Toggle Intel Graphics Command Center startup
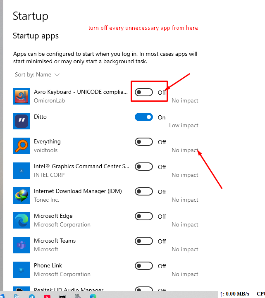 (143, 167)
